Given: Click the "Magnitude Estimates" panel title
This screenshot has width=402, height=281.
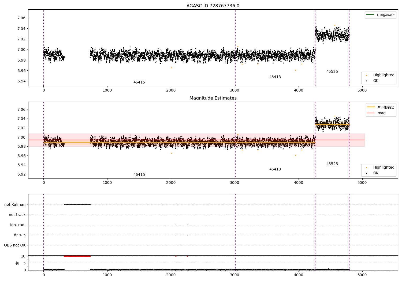Looking at the screenshot, I should coord(213,98).
